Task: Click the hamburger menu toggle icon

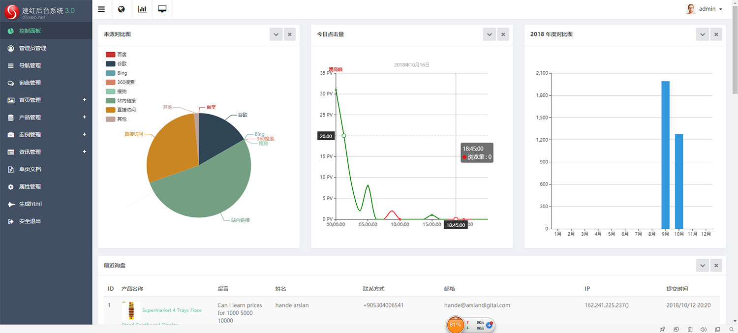Action: pos(101,9)
